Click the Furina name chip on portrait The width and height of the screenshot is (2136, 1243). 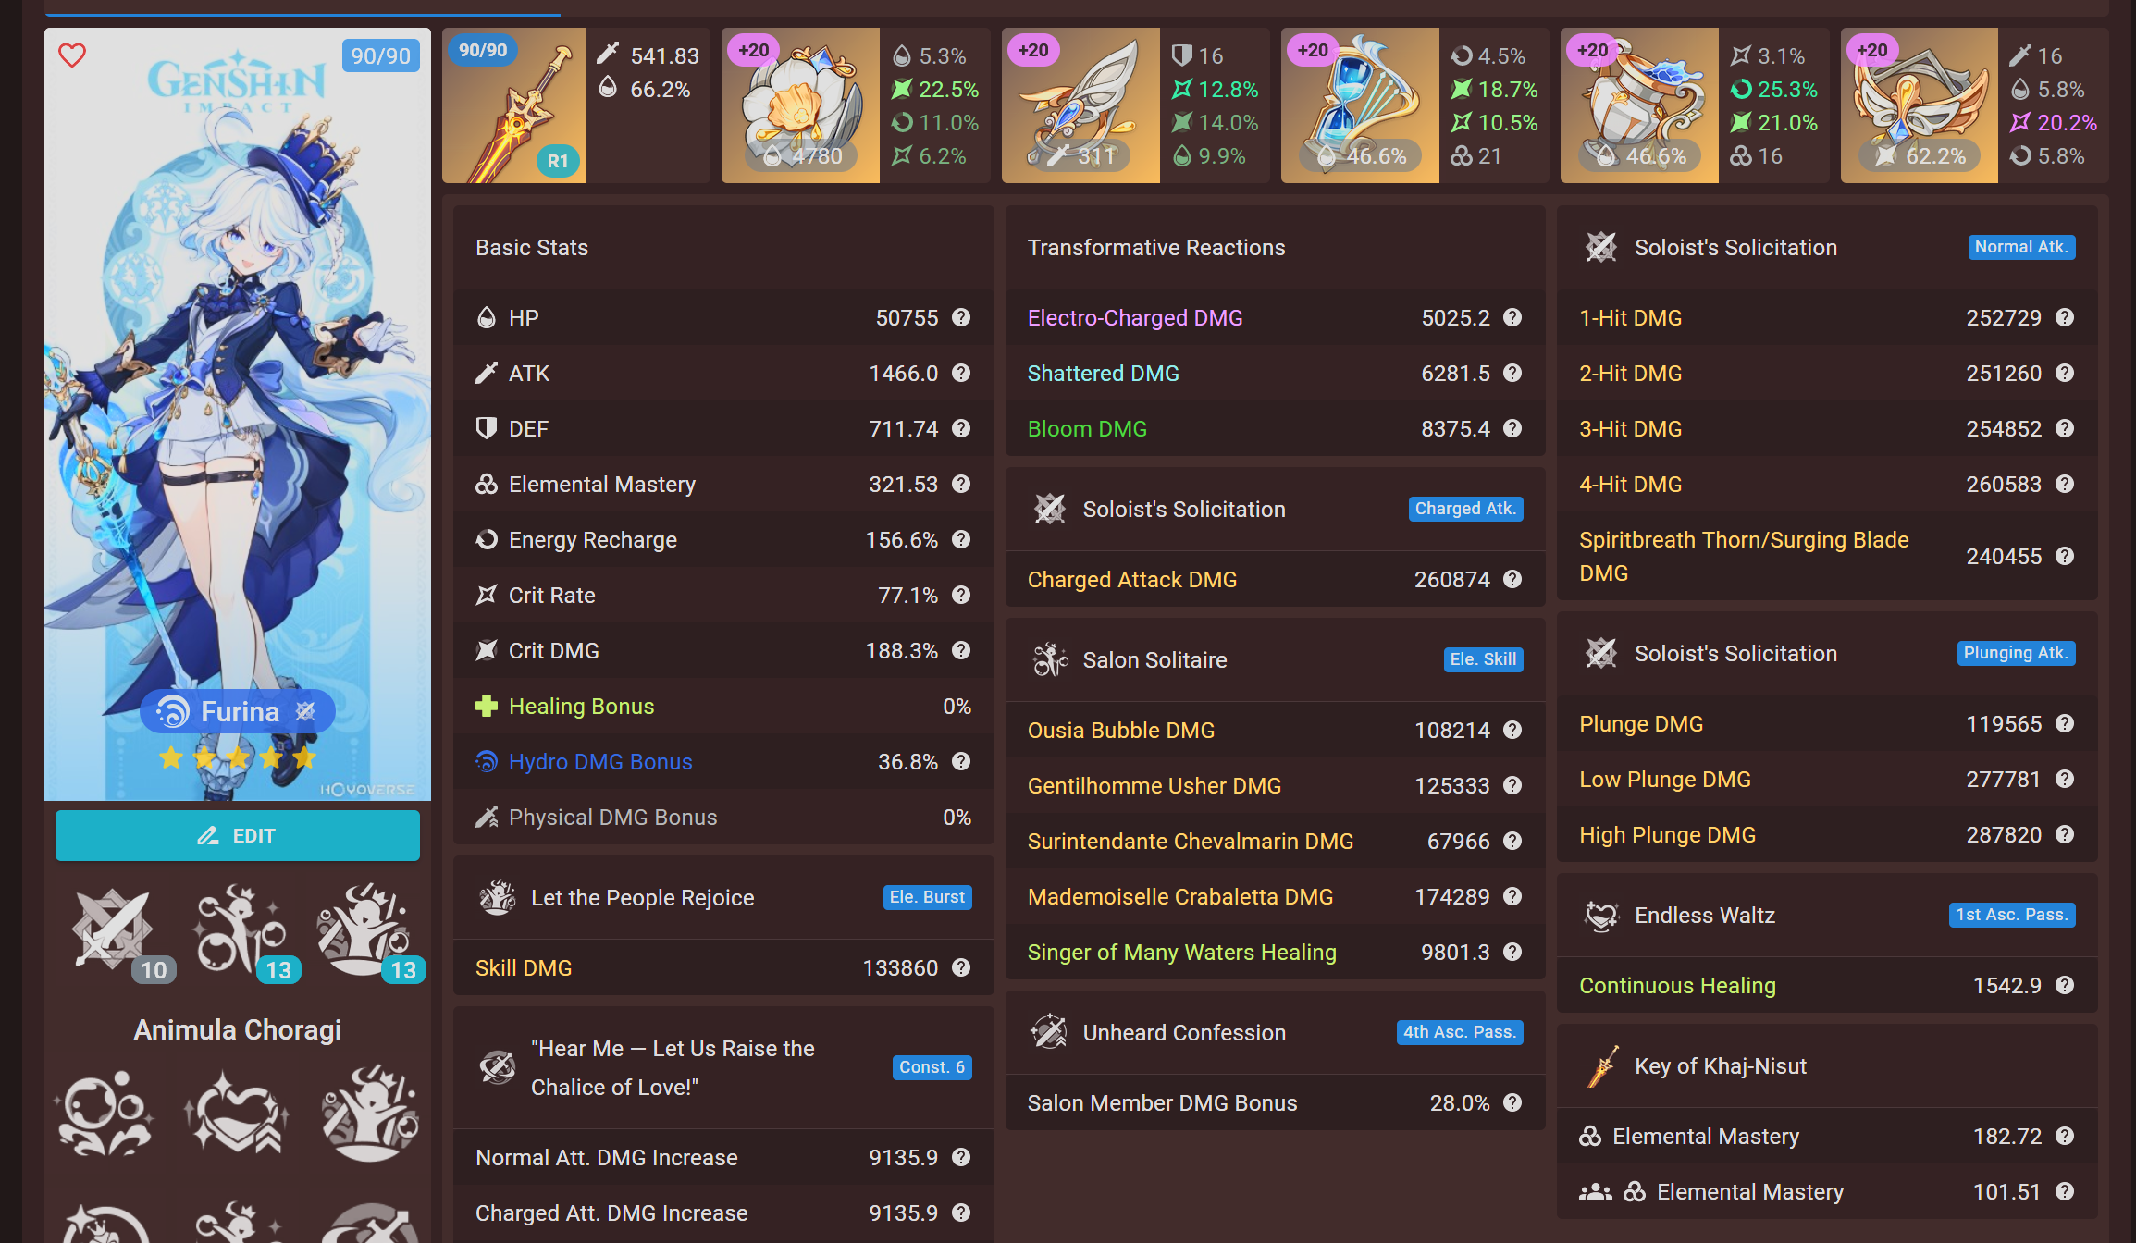point(238,711)
